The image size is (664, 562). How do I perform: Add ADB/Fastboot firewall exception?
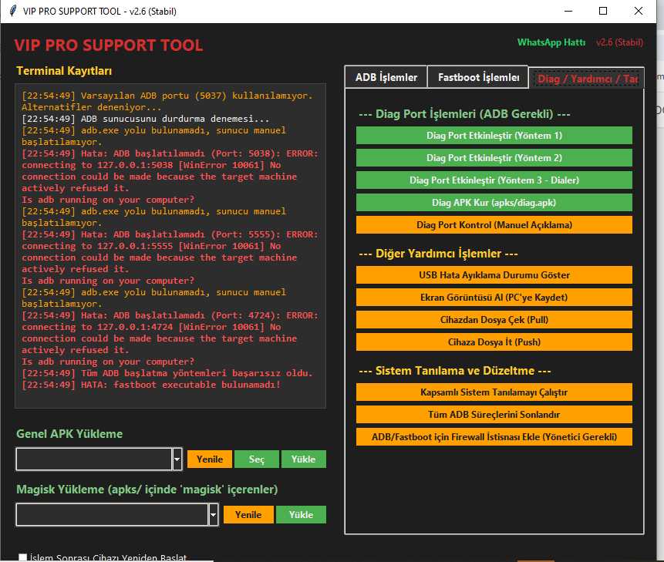[494, 436]
